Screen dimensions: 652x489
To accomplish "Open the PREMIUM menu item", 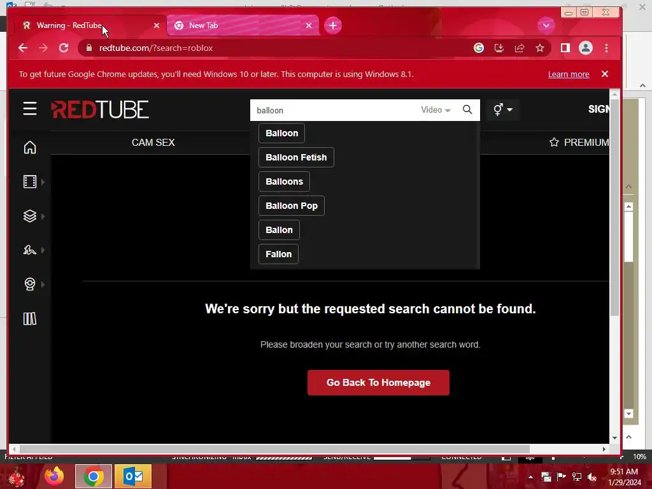I will click(x=579, y=142).
